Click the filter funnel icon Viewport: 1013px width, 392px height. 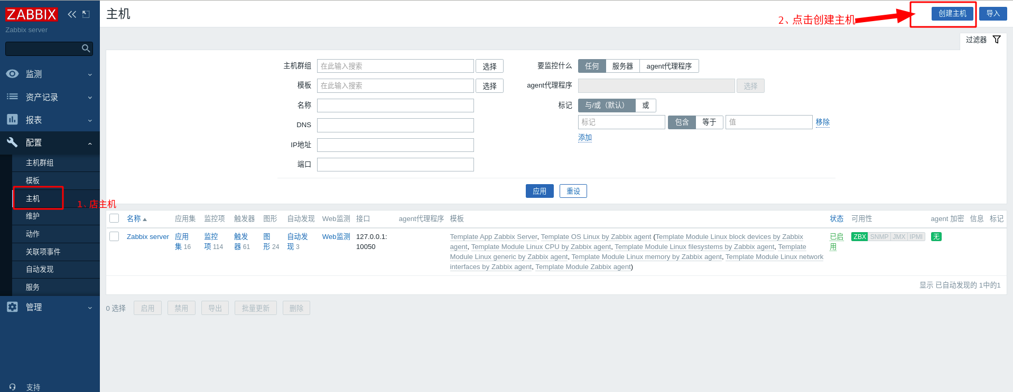(x=997, y=40)
